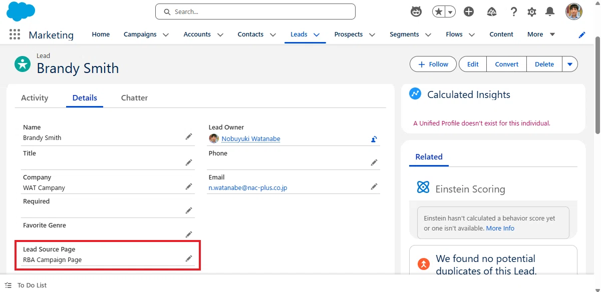Open the App Launcher grid icon
This screenshot has height=292, width=601.
pyautogui.click(x=15, y=34)
